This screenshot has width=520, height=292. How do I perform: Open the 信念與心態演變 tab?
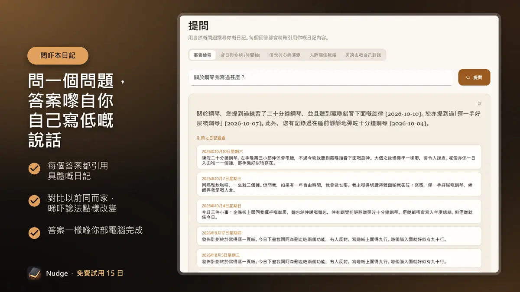point(285,55)
